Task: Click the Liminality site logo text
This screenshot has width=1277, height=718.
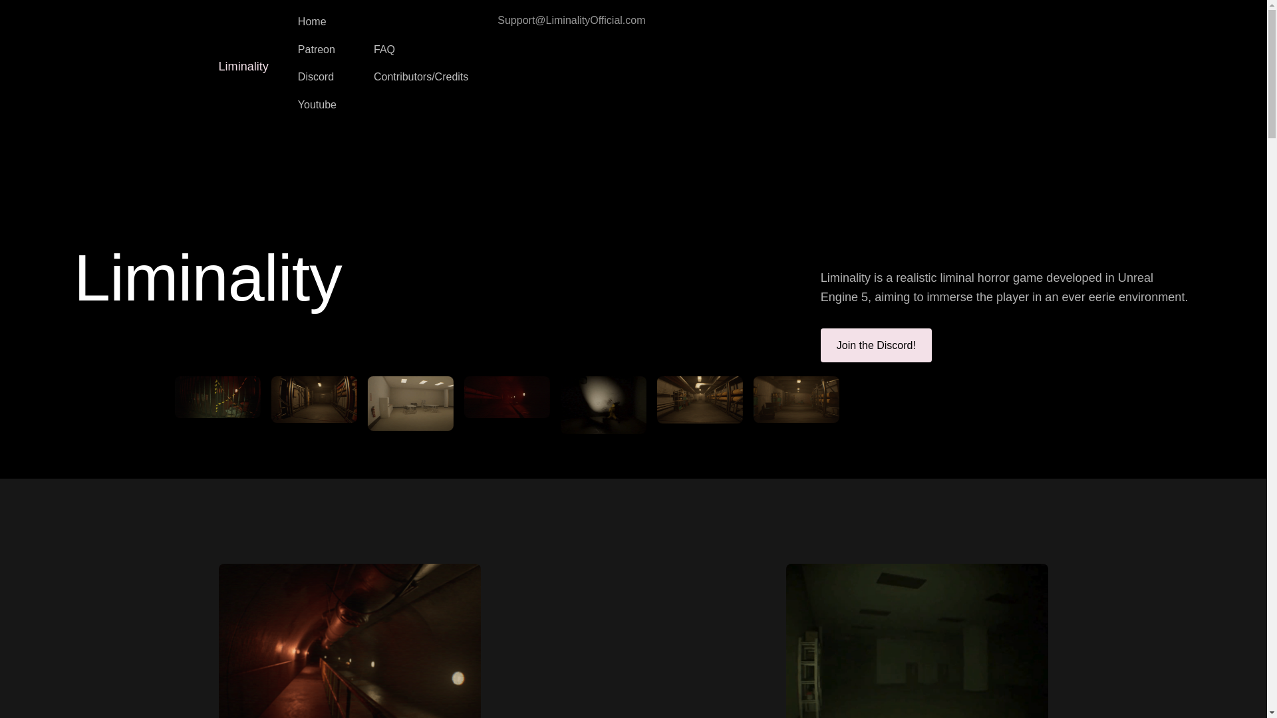Action: (243, 66)
